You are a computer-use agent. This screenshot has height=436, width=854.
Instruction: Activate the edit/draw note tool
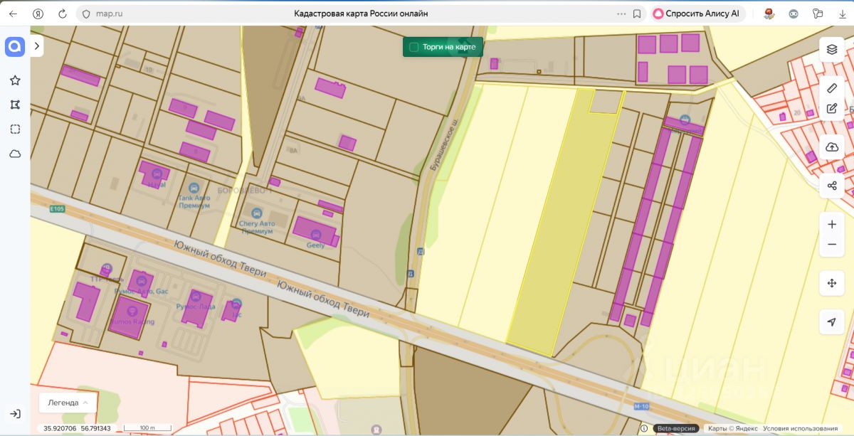(831, 109)
